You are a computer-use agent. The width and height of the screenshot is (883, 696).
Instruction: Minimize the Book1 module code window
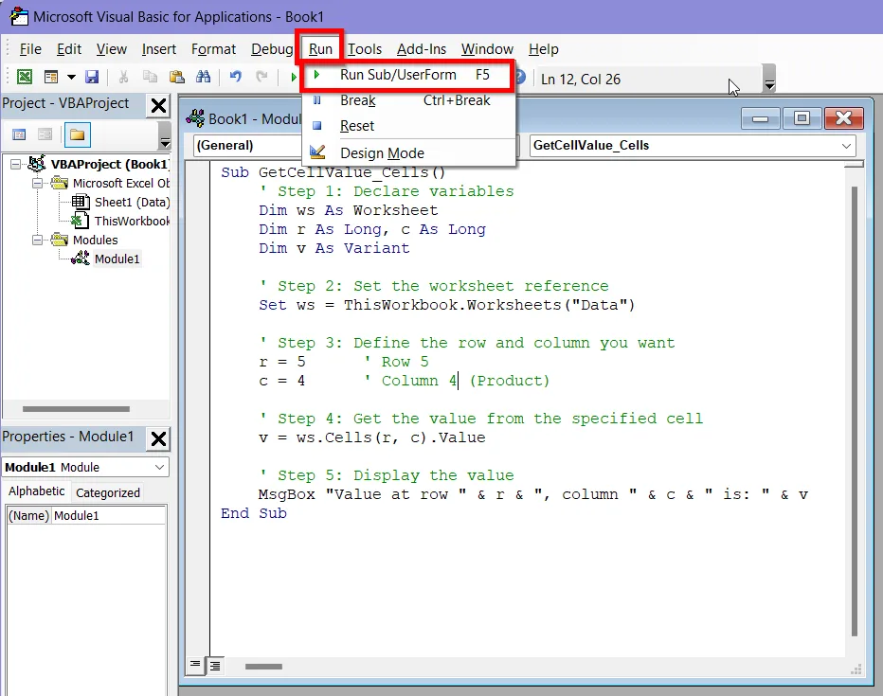760,118
